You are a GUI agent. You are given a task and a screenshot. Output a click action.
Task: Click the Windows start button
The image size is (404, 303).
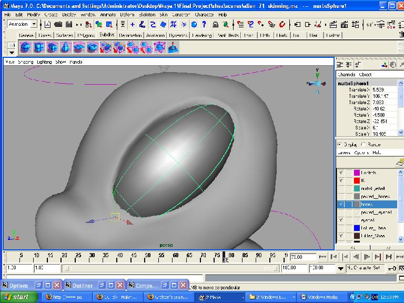click(x=18, y=297)
